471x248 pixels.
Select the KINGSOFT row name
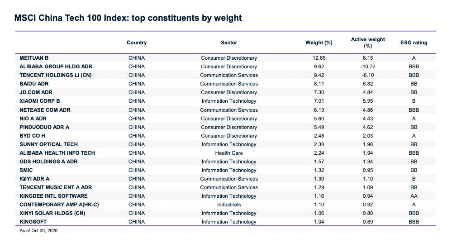[x=33, y=222]
